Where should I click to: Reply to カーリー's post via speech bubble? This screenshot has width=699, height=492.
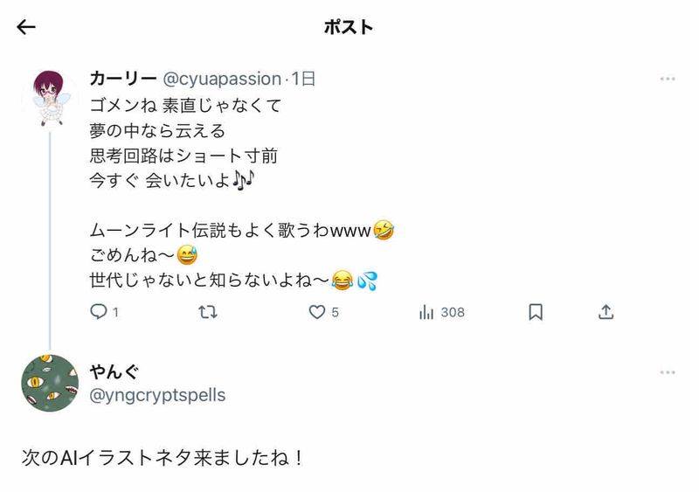98,312
